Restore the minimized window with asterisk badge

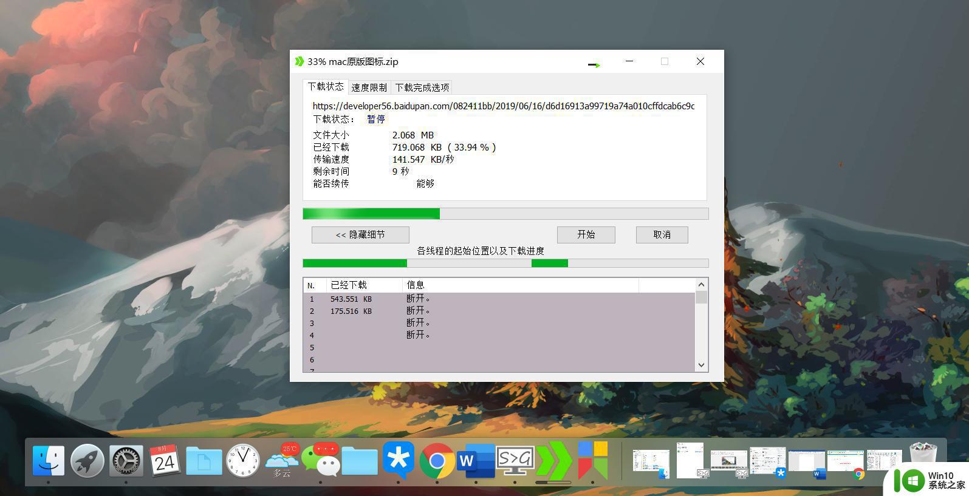768,462
